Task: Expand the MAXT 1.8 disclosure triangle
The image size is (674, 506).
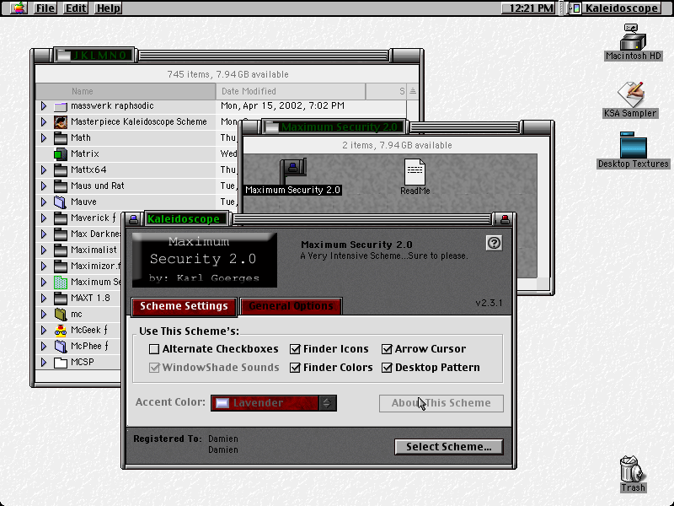Action: coord(44,299)
